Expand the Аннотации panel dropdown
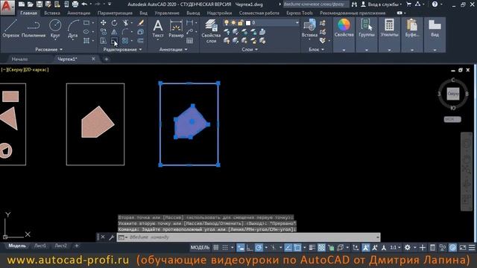 173,50
